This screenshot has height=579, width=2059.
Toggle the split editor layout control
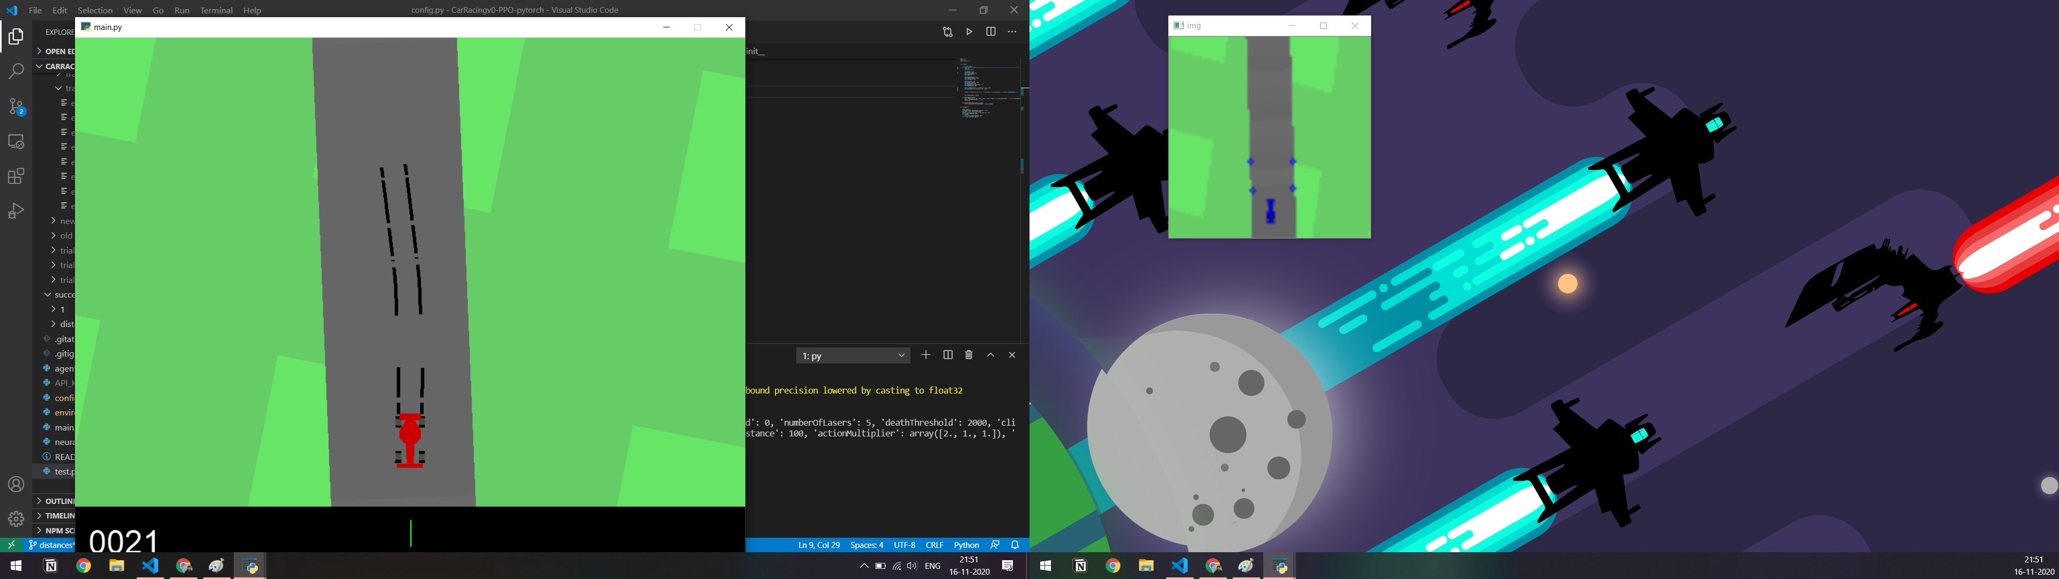[991, 31]
